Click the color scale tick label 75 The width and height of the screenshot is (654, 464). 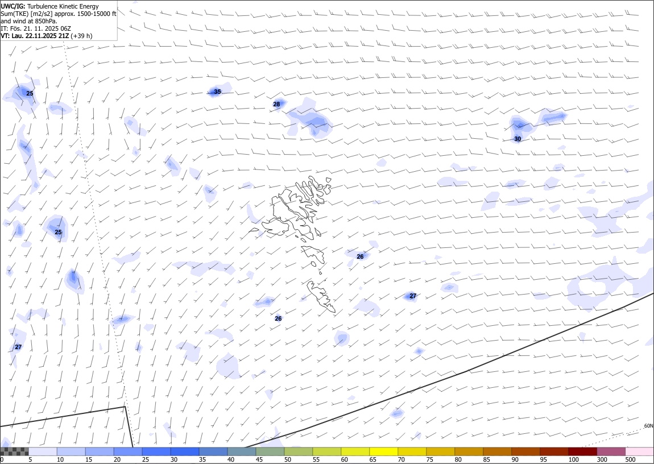429,459
